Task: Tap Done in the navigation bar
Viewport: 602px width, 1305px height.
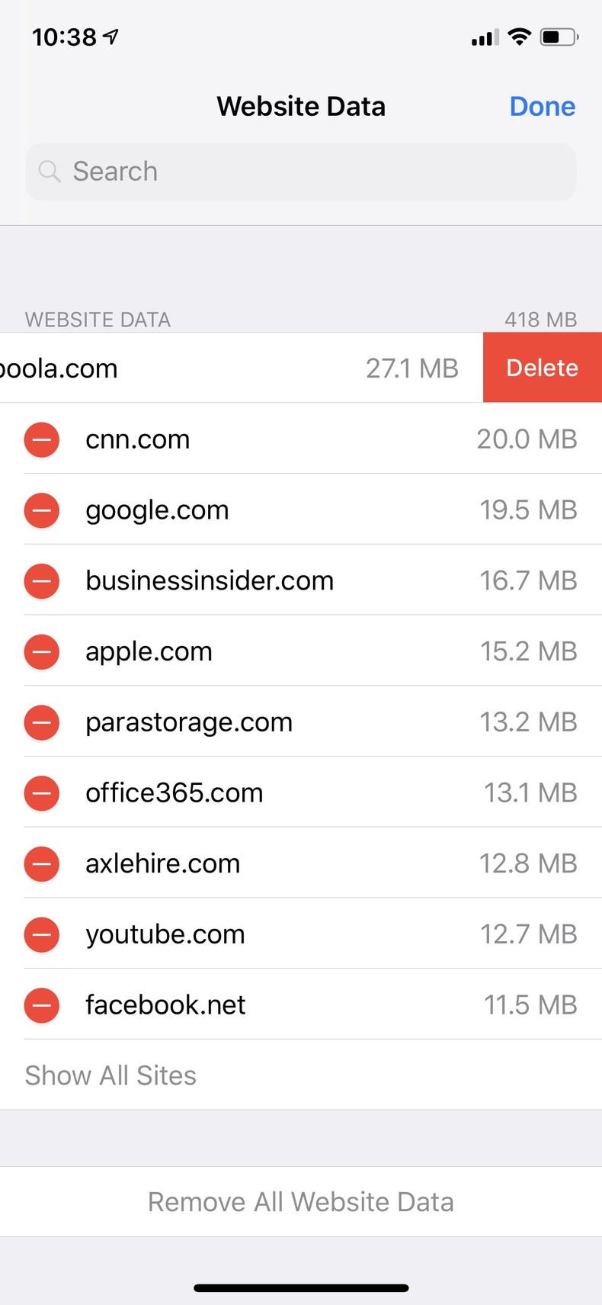Action: coord(542,106)
